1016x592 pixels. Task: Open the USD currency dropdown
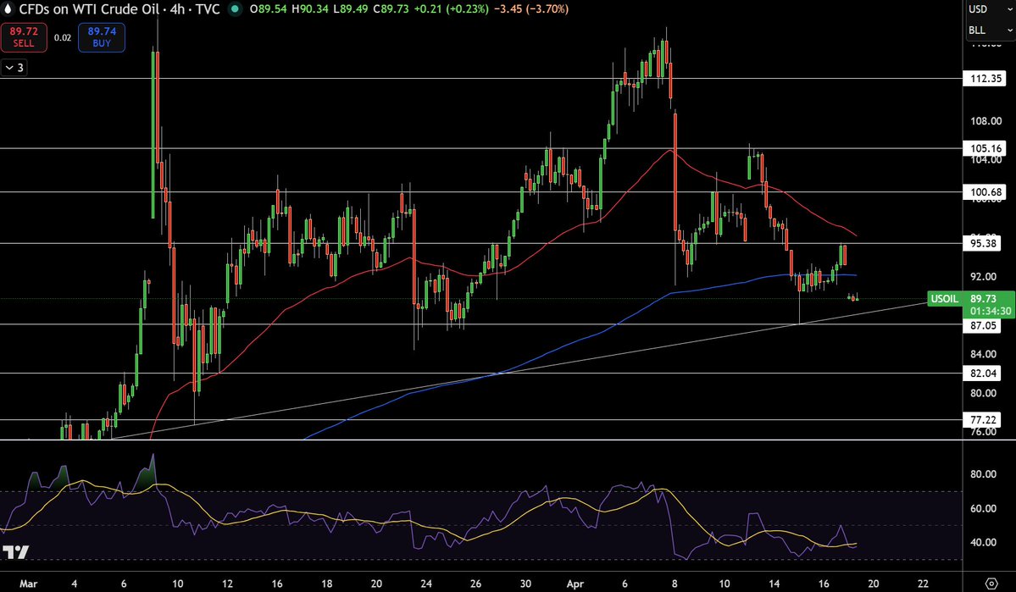(988, 10)
